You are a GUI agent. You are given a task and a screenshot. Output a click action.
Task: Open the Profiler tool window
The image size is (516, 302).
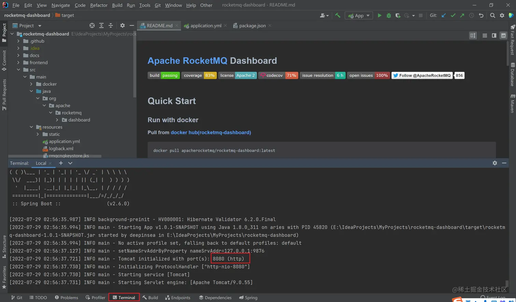[96, 298]
